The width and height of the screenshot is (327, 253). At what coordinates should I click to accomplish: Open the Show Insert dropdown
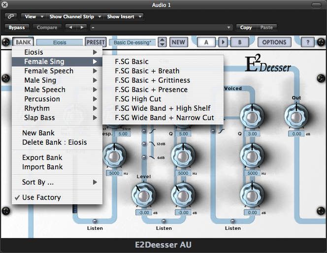pos(124,16)
